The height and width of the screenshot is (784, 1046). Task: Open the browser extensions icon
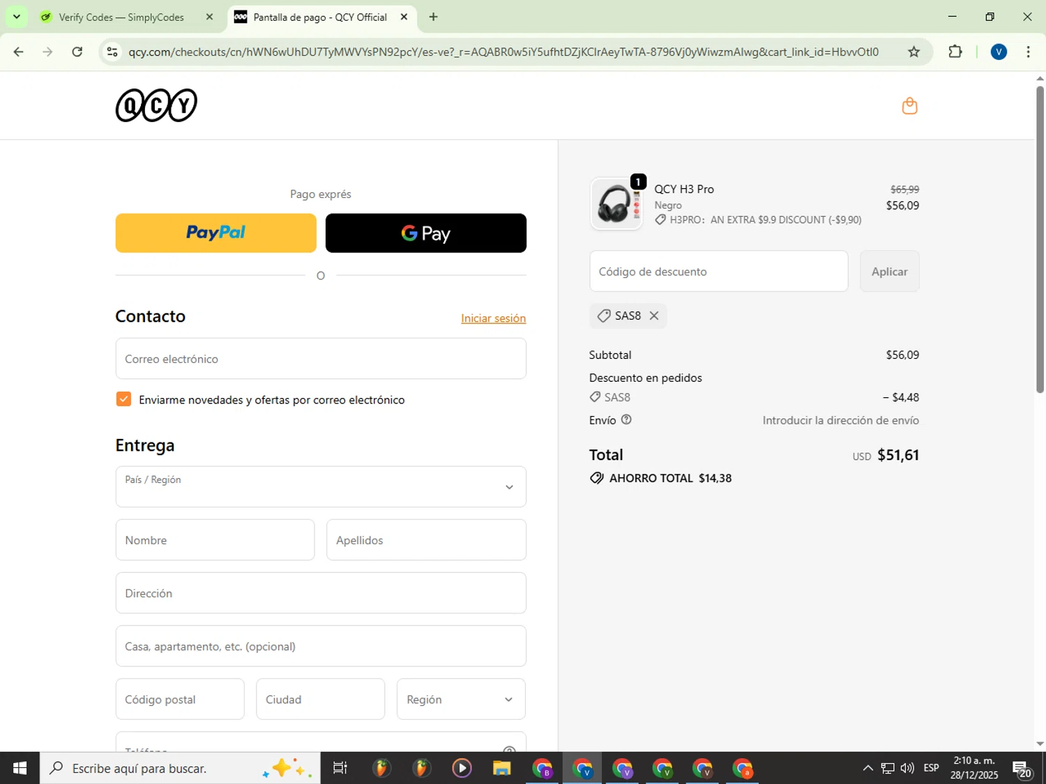[955, 52]
